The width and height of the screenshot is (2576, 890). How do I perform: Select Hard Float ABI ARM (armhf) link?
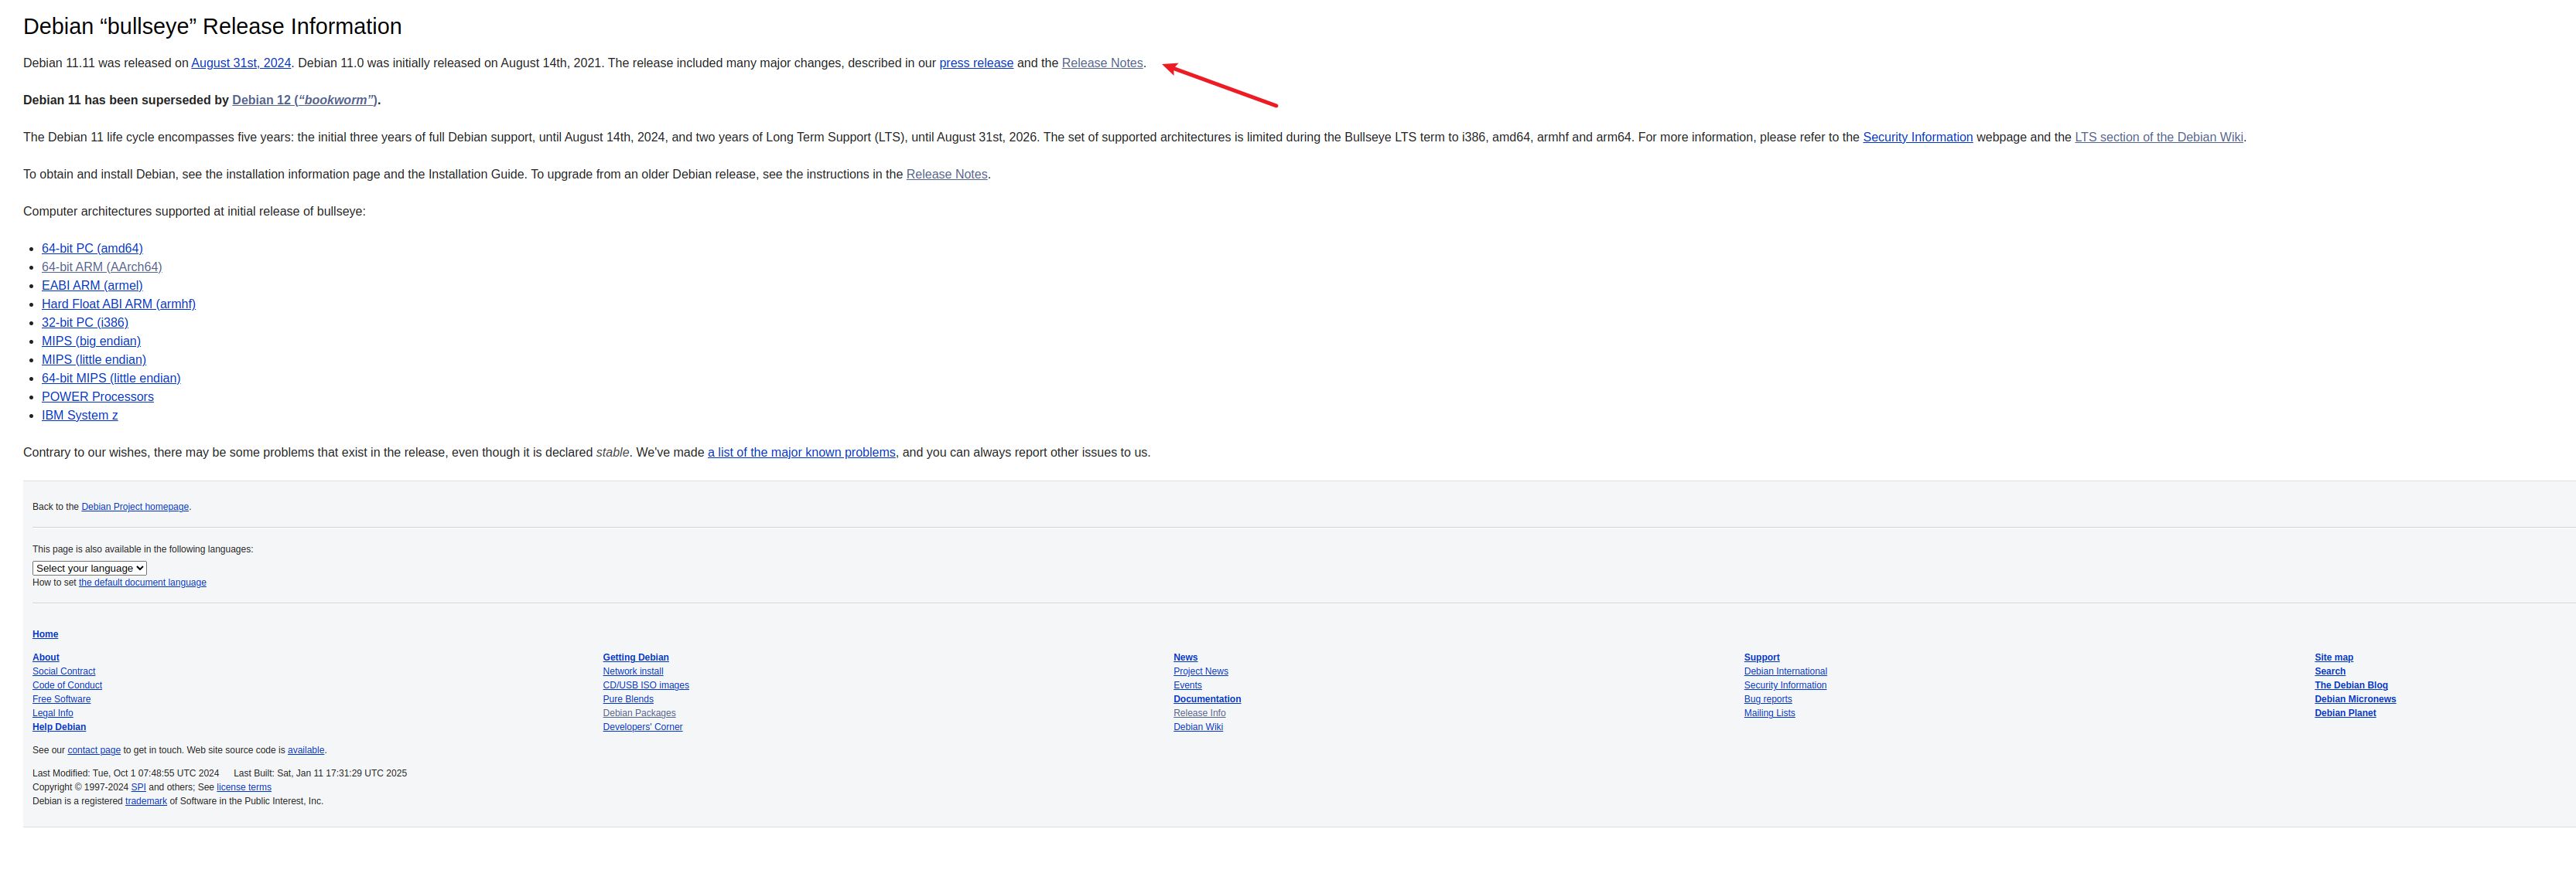(x=119, y=304)
